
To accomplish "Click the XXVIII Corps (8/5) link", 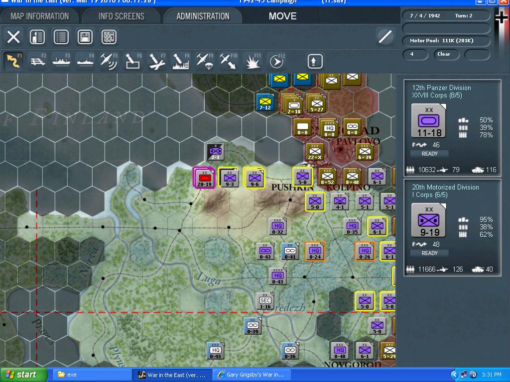I will point(437,95).
